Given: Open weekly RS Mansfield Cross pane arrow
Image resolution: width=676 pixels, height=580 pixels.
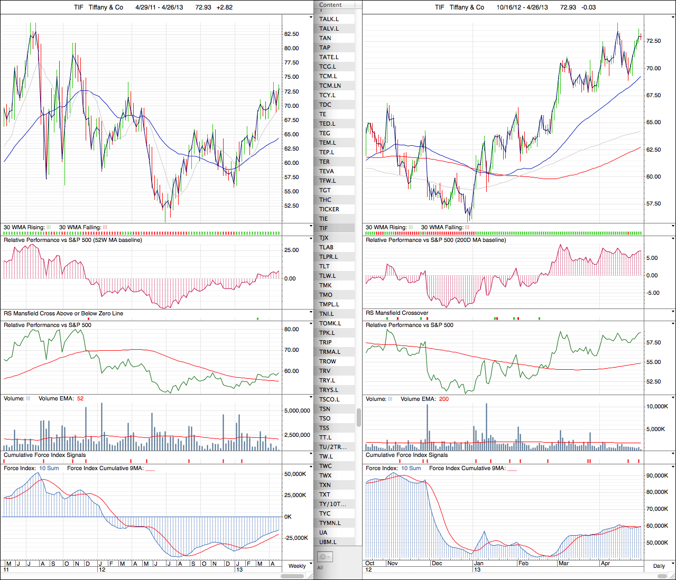Looking at the screenshot, I should click(311, 313).
